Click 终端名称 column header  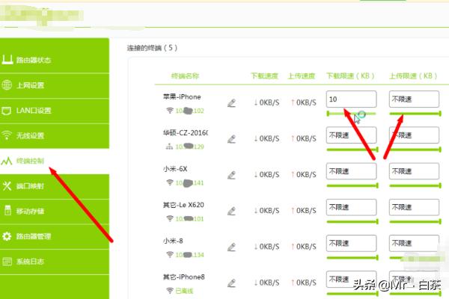[x=185, y=75]
